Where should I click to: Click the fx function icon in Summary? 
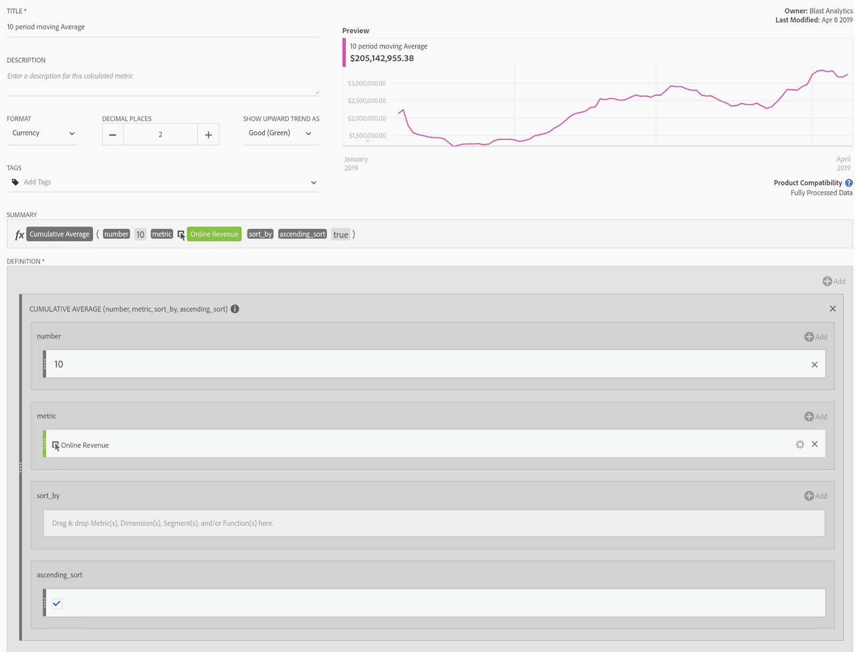pos(19,235)
